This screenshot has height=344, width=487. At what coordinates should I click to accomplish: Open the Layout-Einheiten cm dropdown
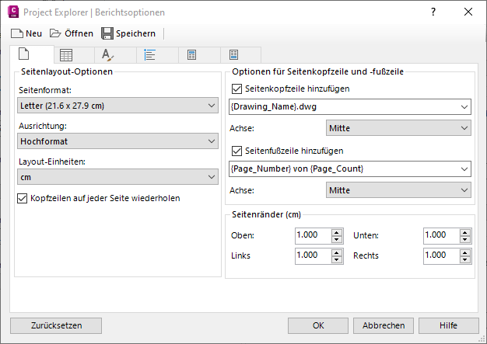tap(118, 178)
